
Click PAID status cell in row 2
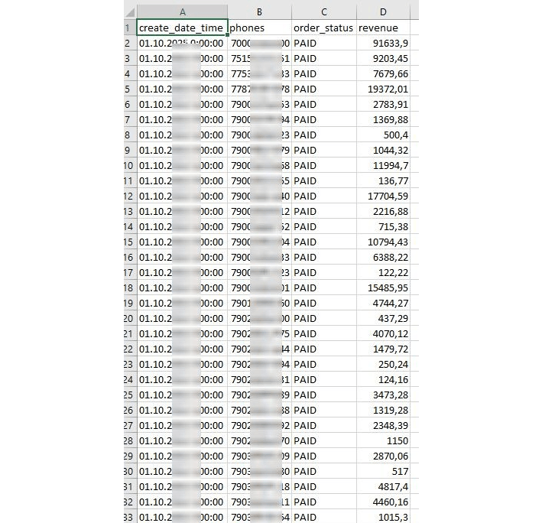[x=324, y=44]
